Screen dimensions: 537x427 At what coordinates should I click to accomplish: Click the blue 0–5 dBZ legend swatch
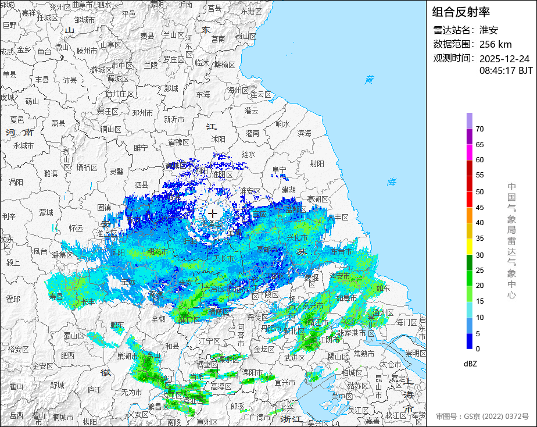tap(469, 341)
